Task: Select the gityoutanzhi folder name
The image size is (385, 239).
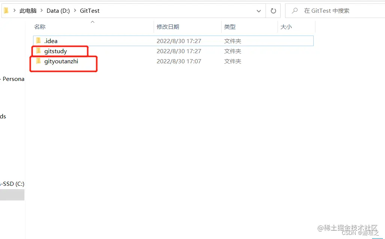Action: [61, 61]
